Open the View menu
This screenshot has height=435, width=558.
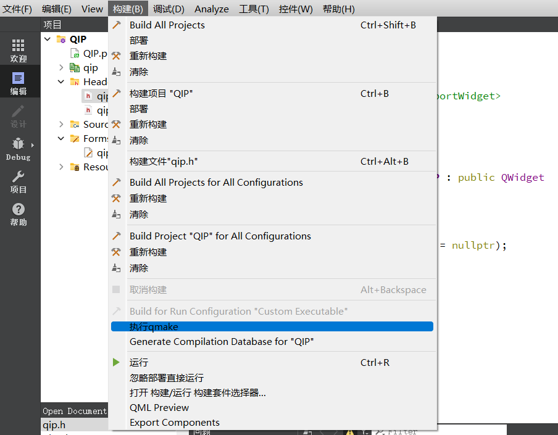(x=92, y=9)
